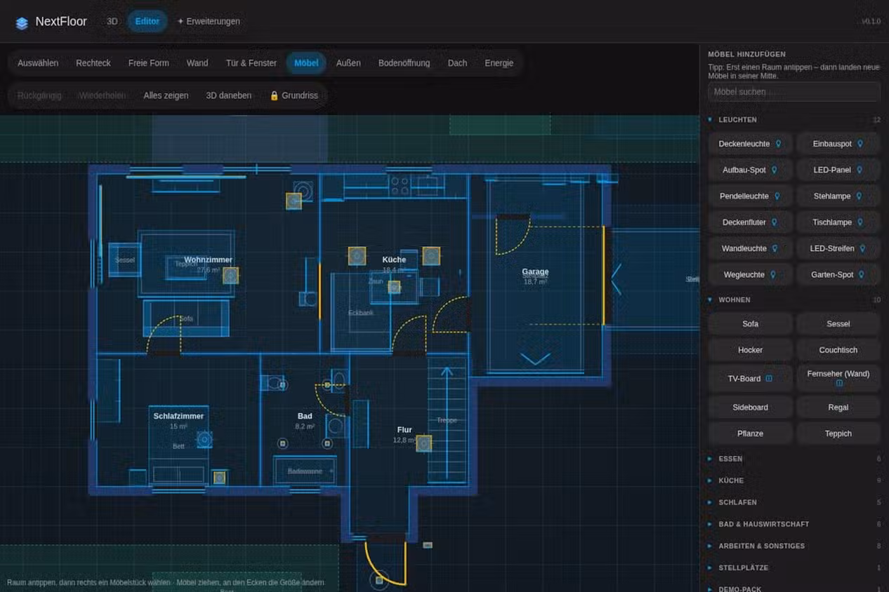Open the Erweiterungen tab
889x592 pixels.
pyautogui.click(x=209, y=21)
